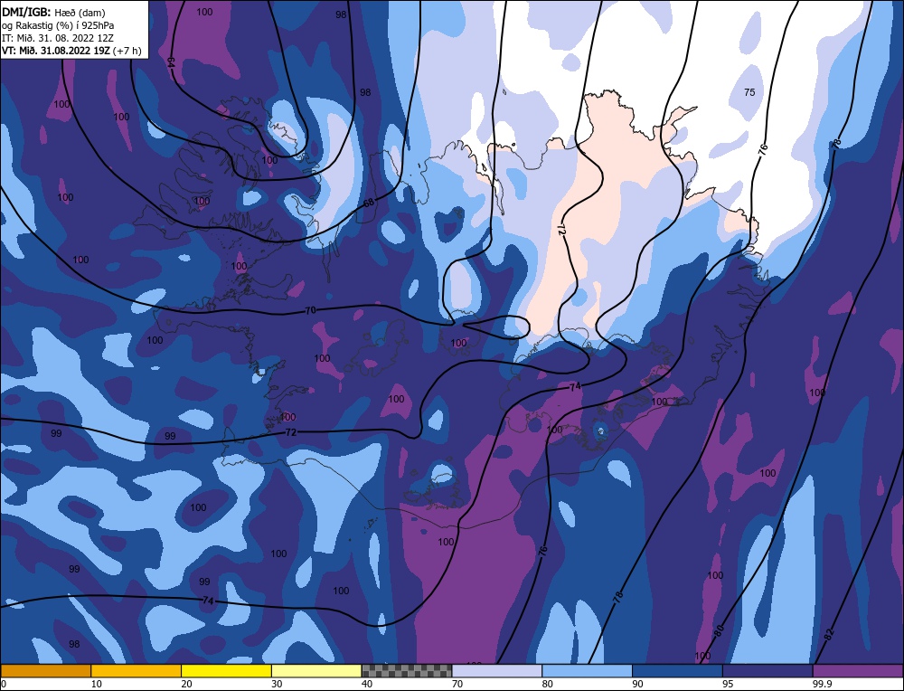Choose the medium blue 90–95 legend swatch
Image resolution: width=904 pixels, height=691 pixels.
pos(677,671)
